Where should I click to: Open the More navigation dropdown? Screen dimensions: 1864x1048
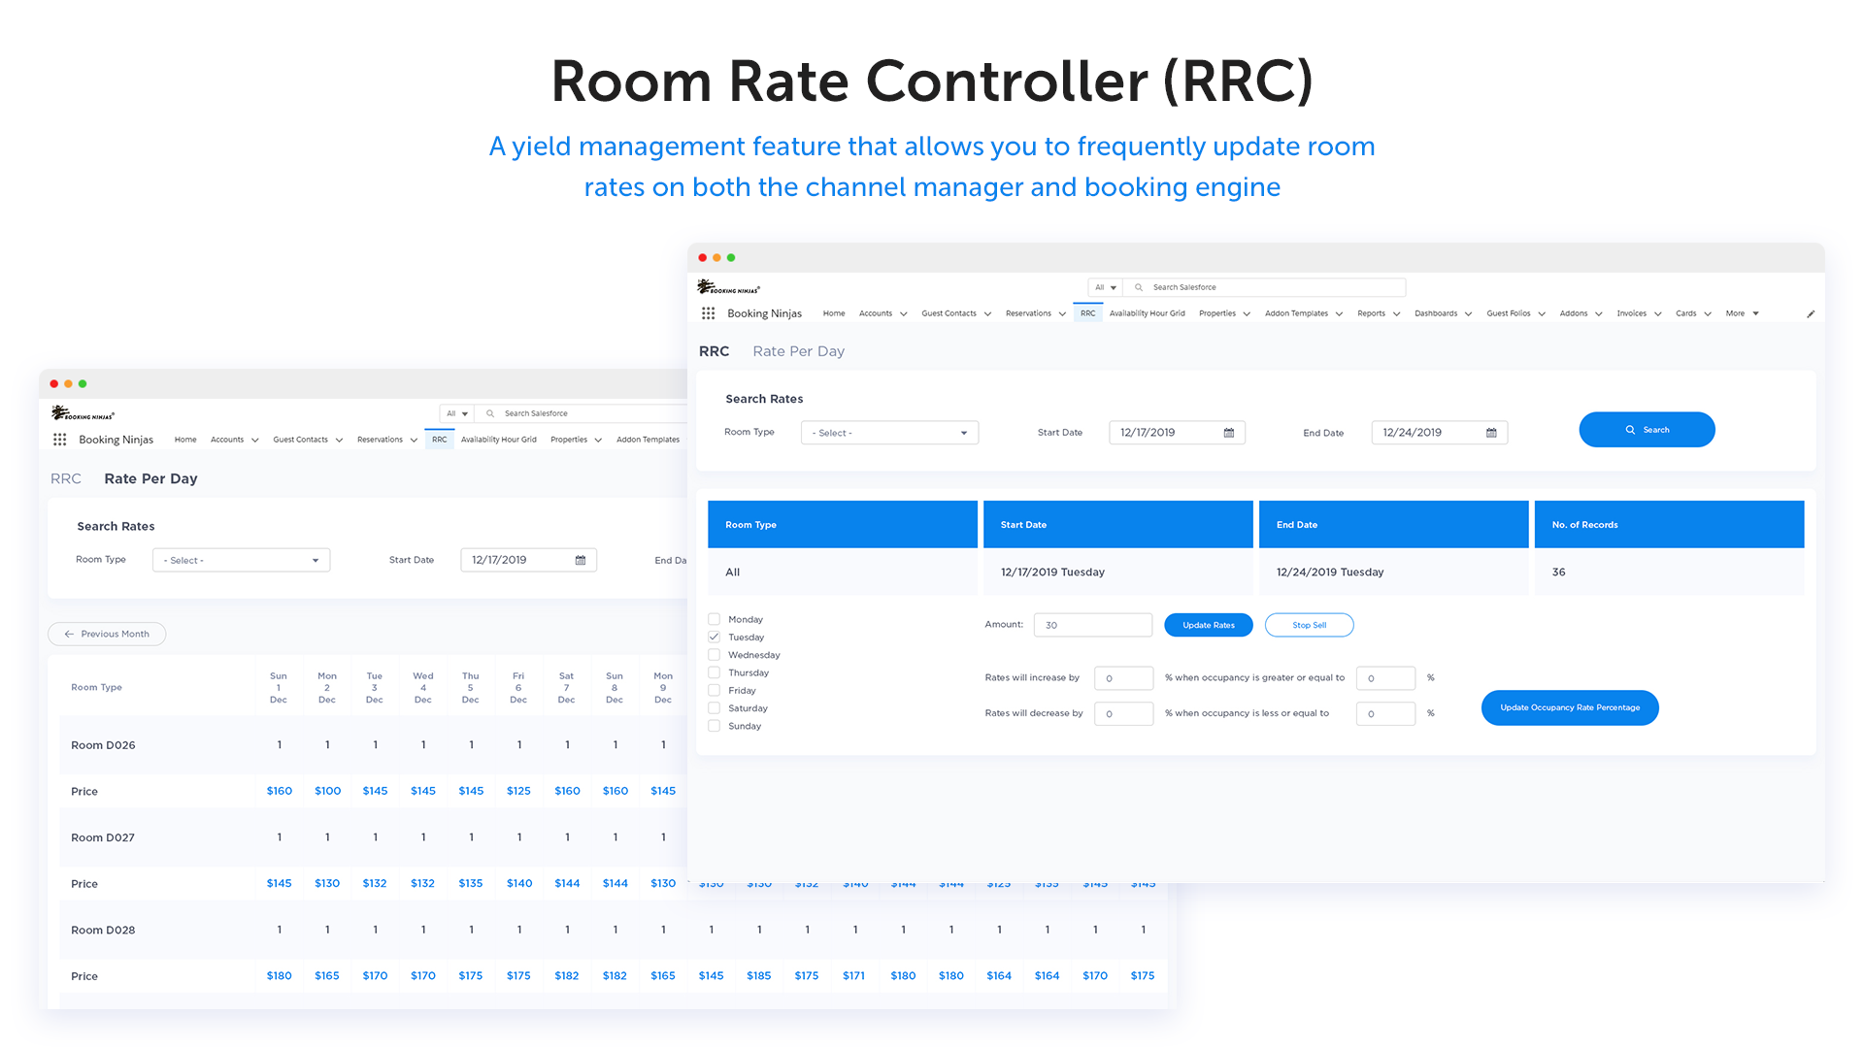tap(1743, 313)
